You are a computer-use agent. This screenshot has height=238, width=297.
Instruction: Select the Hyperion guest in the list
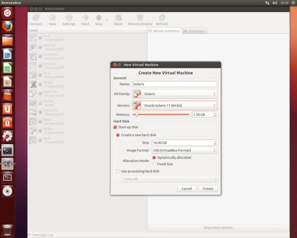coord(87,94)
